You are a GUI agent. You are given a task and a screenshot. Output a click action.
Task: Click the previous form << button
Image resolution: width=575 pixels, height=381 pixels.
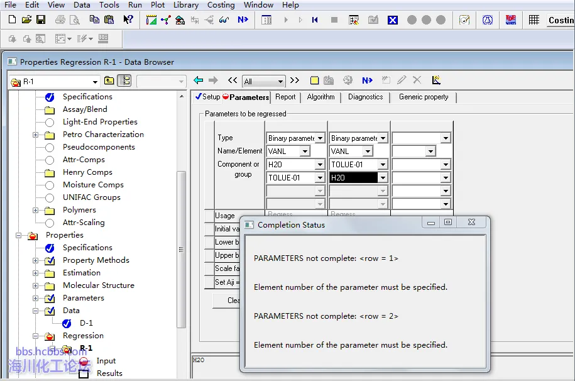coord(233,80)
